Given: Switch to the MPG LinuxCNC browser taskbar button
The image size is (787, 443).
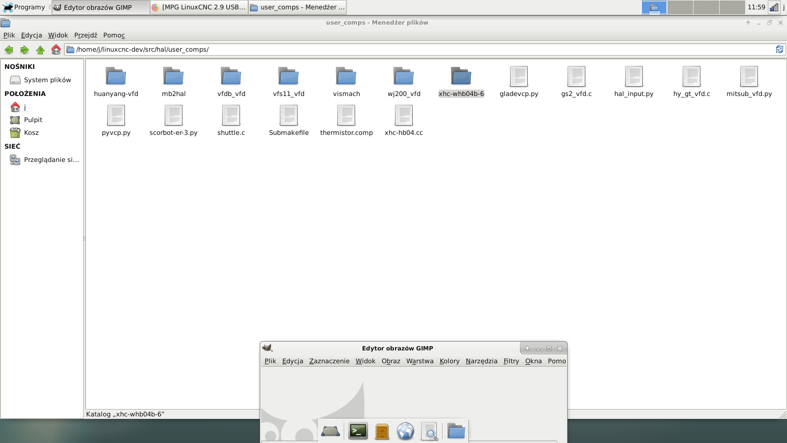Looking at the screenshot, I should tap(199, 7).
